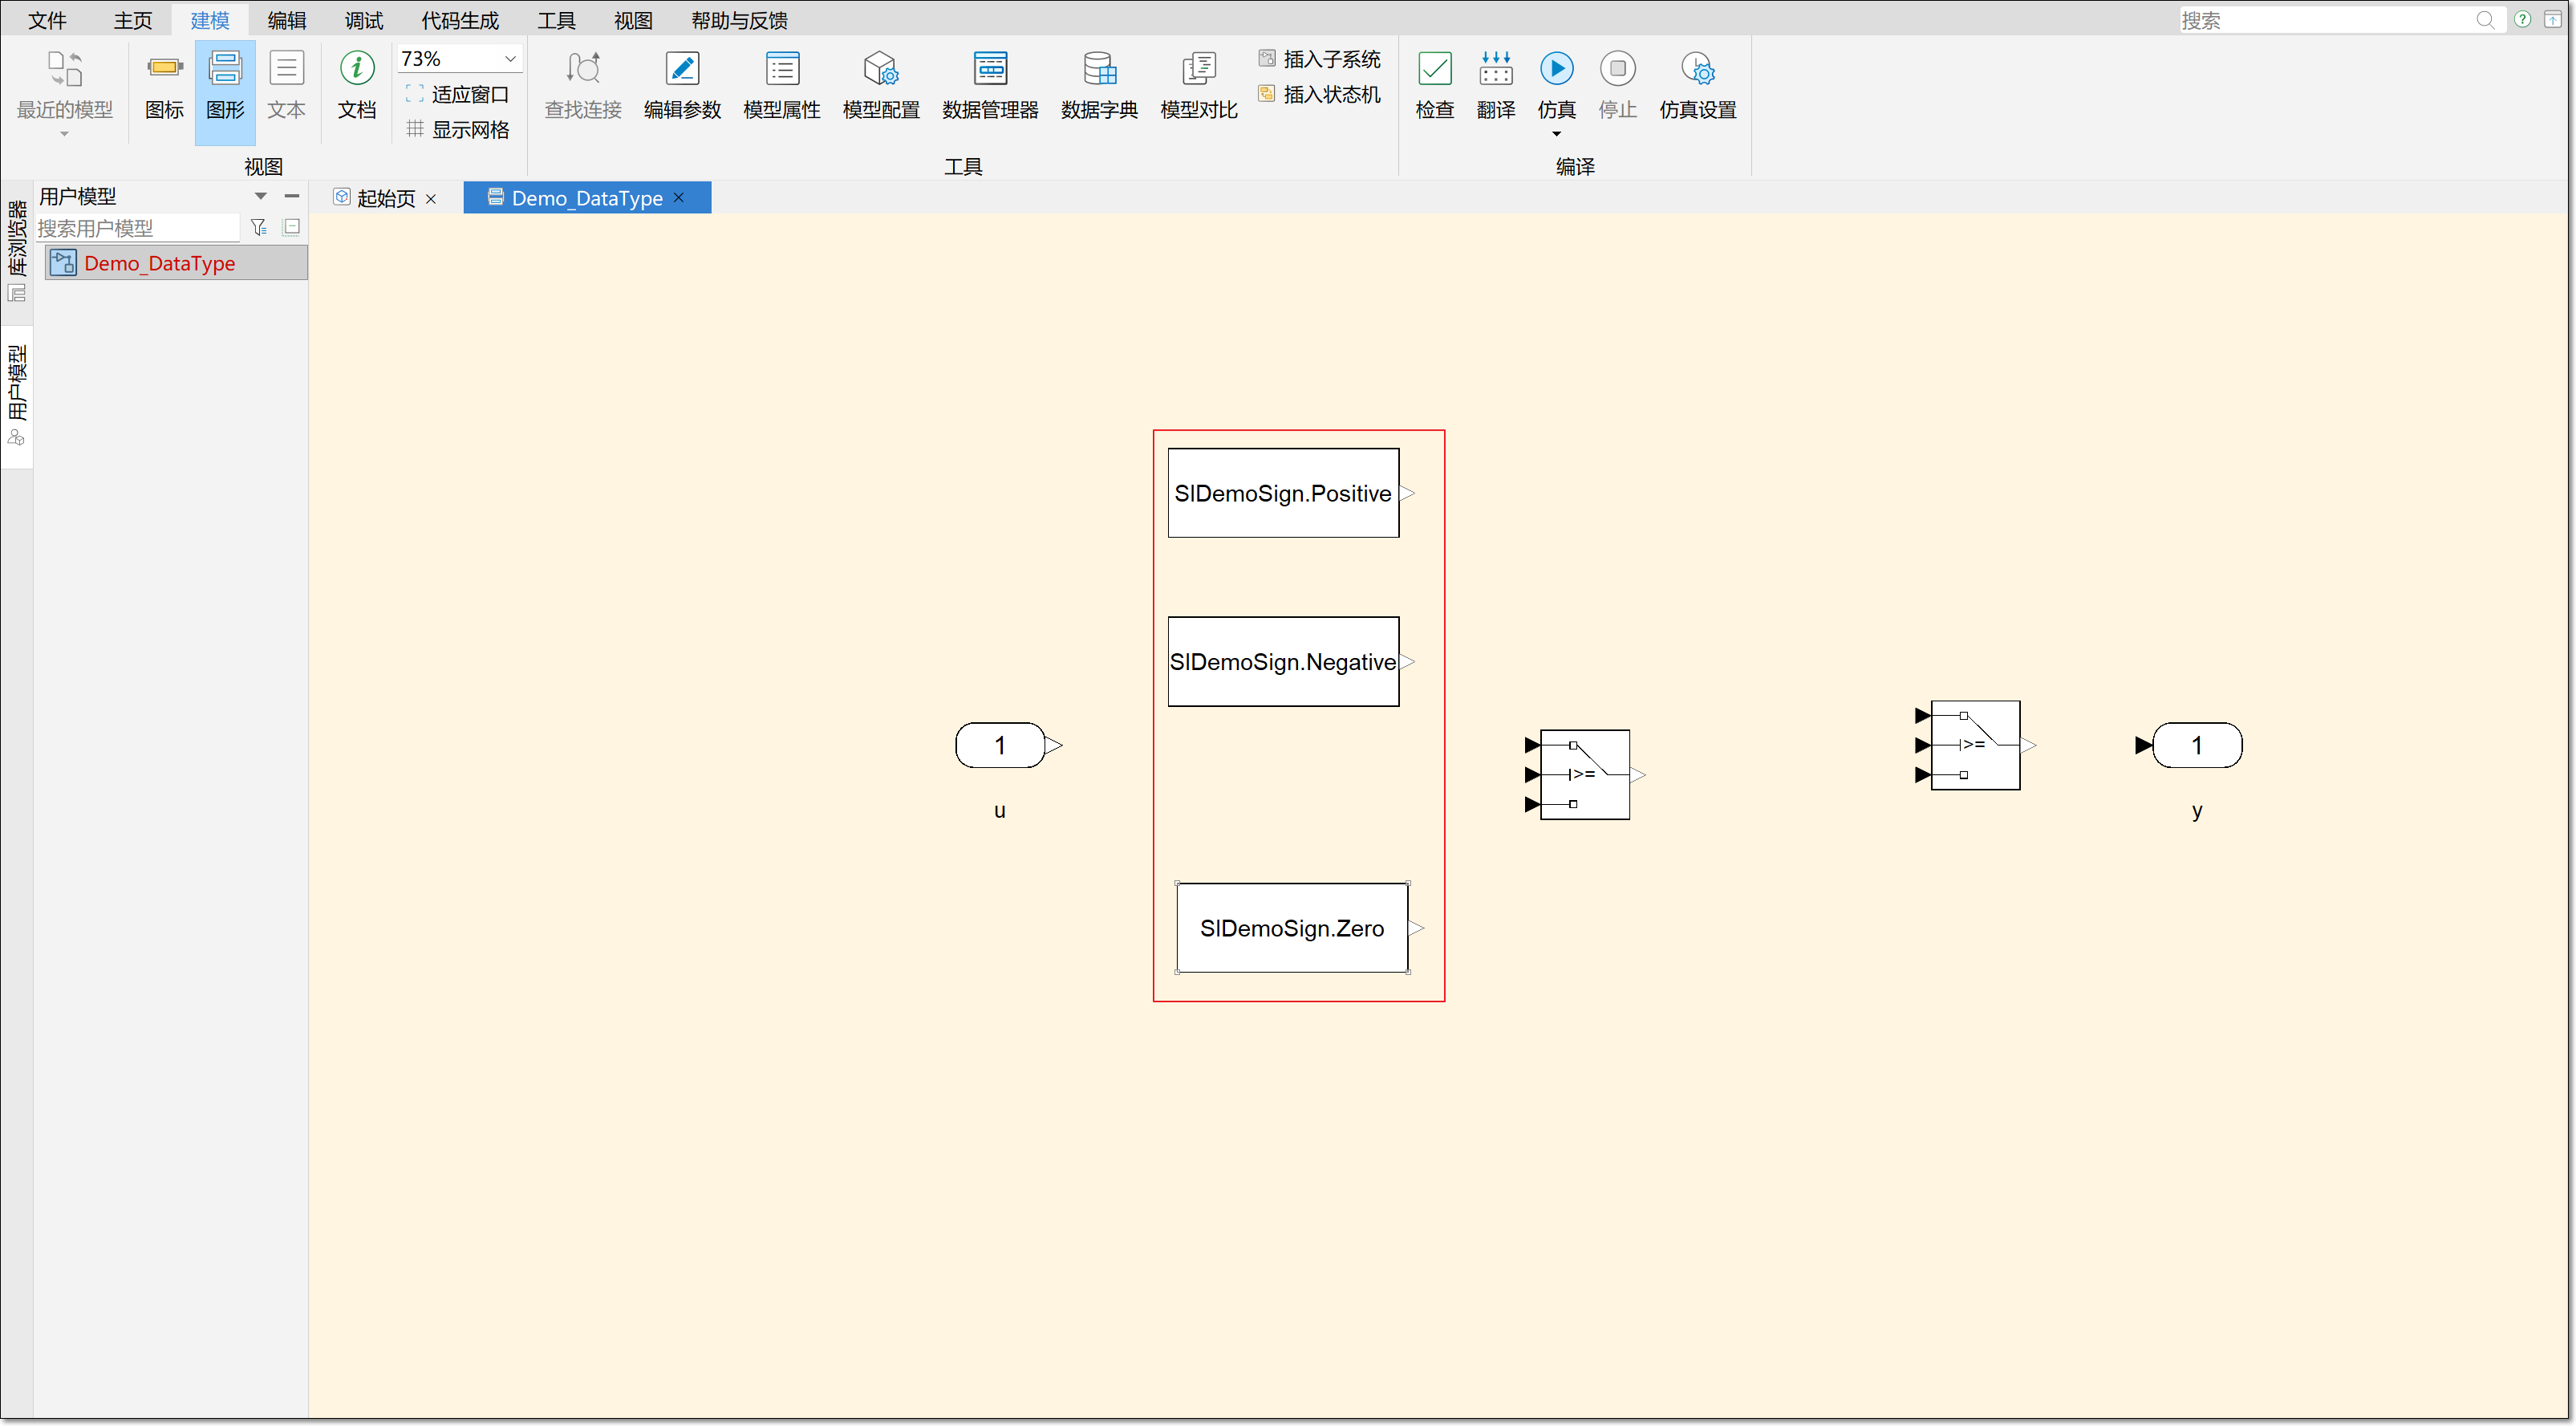Switch to the 主页 ribbon tab

[133, 20]
